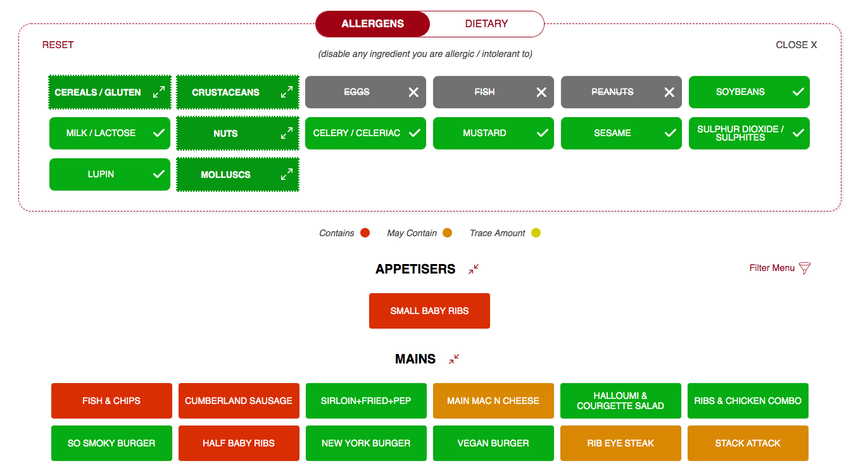Click the X icon on Eggs
This screenshot has height=473, width=863.
(x=413, y=92)
